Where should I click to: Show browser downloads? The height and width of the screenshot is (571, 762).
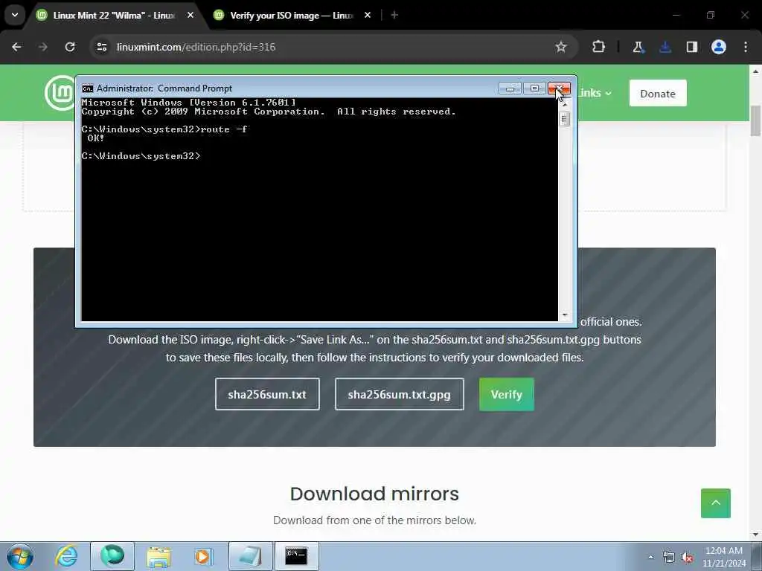[x=665, y=47]
